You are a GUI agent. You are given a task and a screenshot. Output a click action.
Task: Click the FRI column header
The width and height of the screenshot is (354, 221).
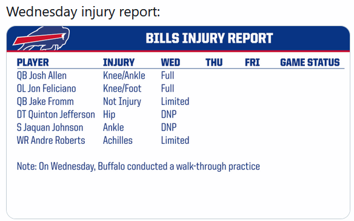(x=252, y=63)
